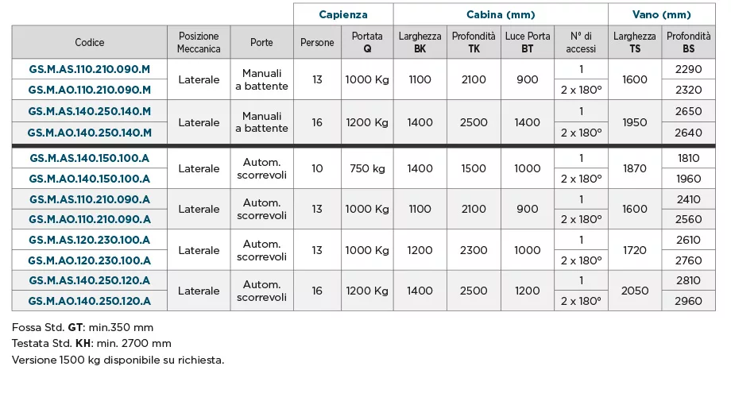Select the Profondità BS column header
The width and height of the screenshot is (731, 397).
[689, 42]
